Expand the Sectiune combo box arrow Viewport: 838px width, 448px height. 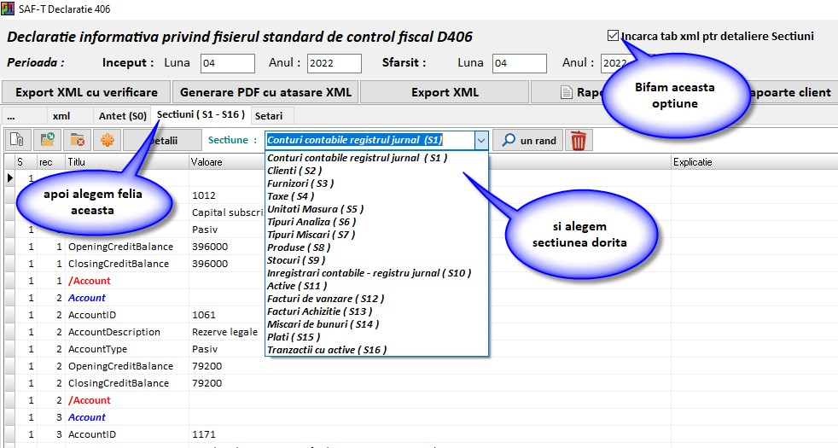click(x=481, y=140)
